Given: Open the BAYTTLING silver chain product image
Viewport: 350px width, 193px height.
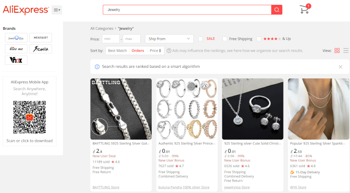Looking at the screenshot, I should click(x=121, y=109).
